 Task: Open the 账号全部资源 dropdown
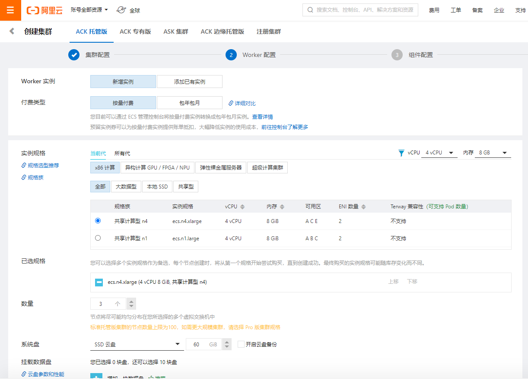89,9
